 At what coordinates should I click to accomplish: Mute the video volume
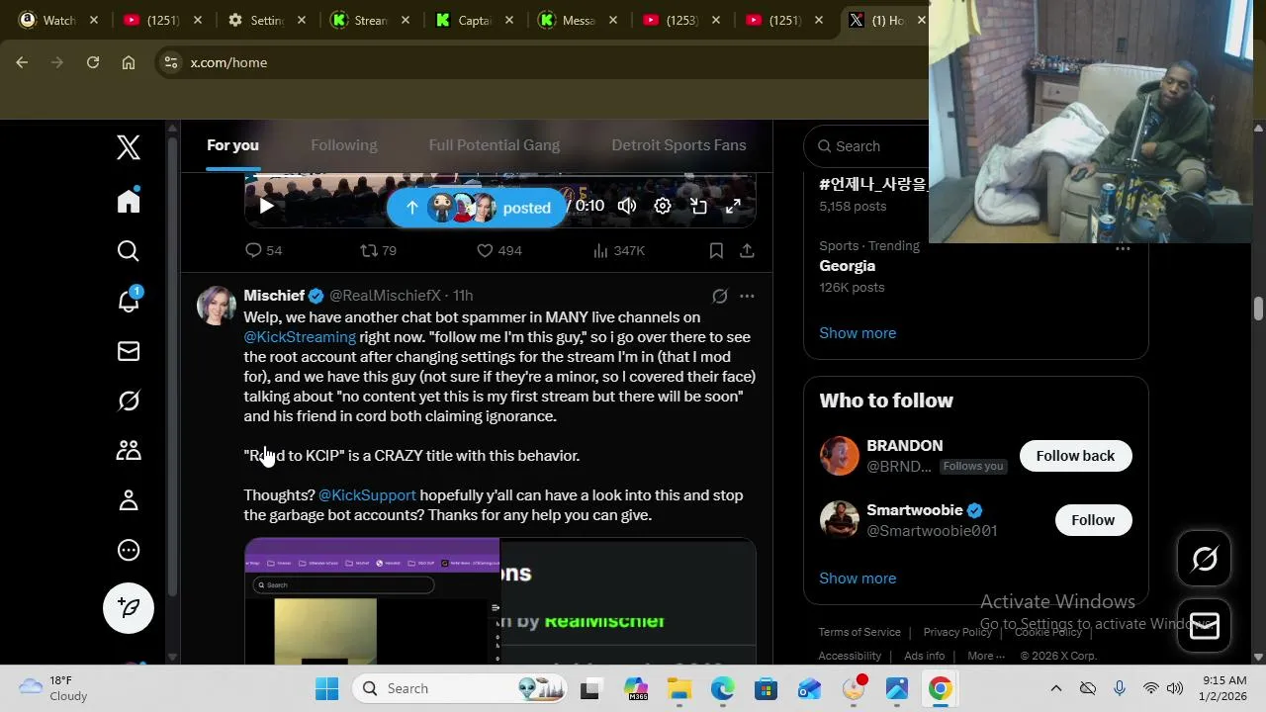[x=627, y=206]
